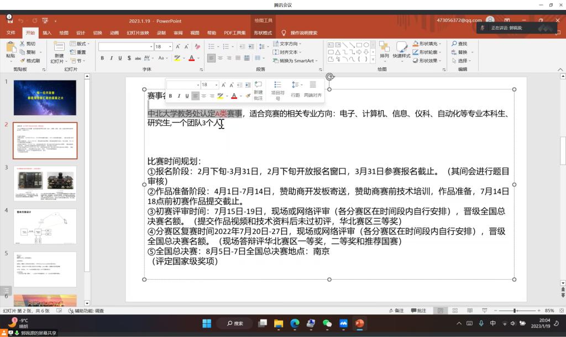Expand the Shape Fill (形状填充) dropdown
Screen dimensions: 566x337
(x=441, y=44)
